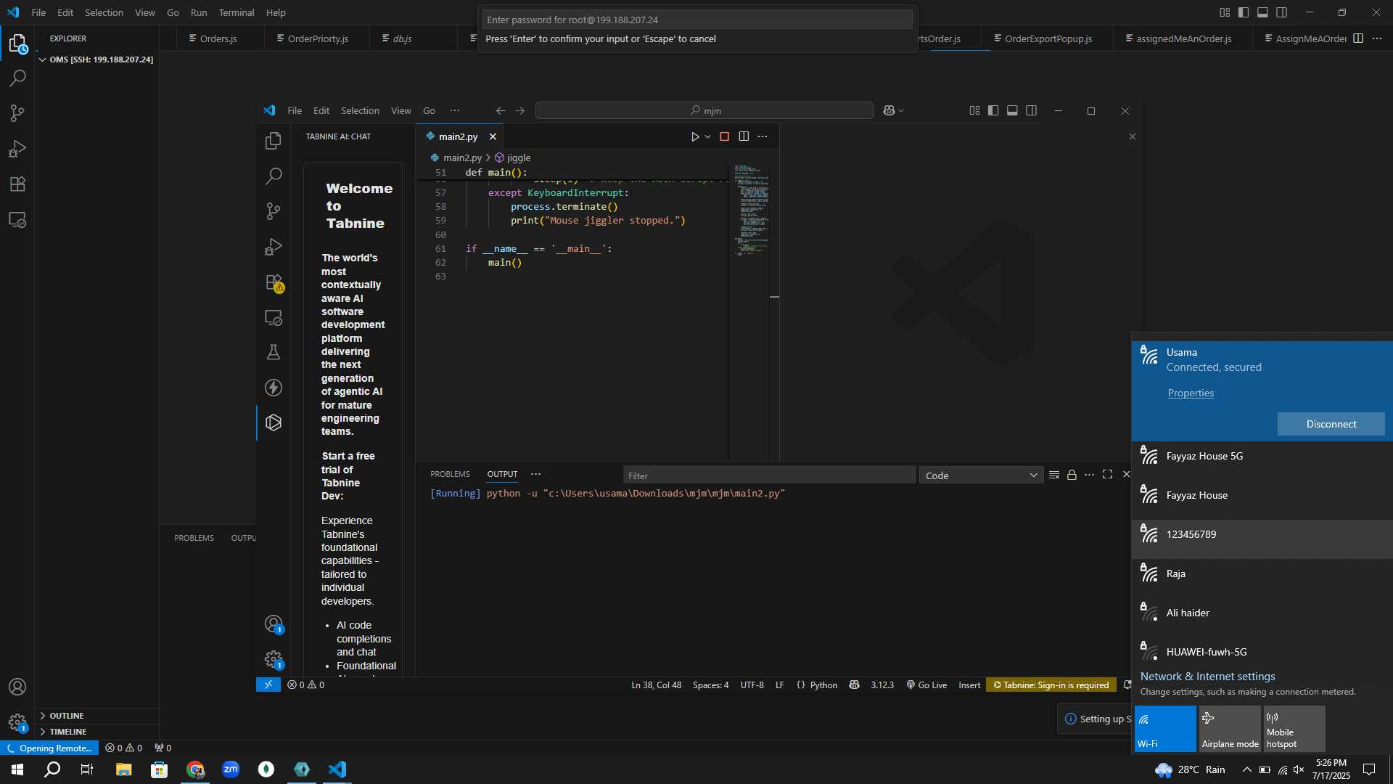Open Accounts icon in back VS Code activity bar
Image resolution: width=1393 pixels, height=784 pixels.
click(x=17, y=687)
